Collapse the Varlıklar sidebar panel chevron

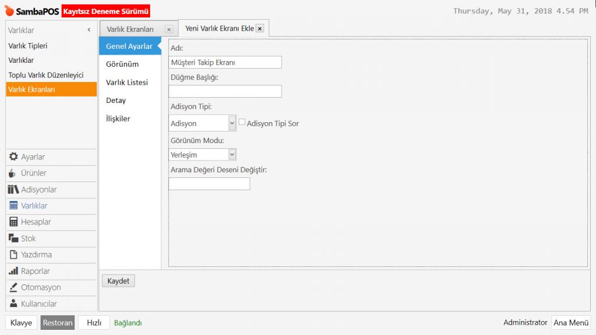tap(89, 30)
